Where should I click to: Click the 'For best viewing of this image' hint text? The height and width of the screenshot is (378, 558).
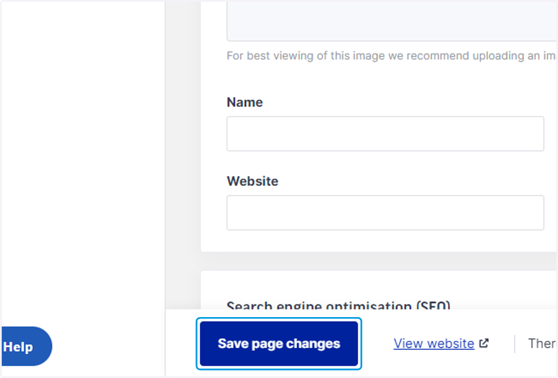392,56
